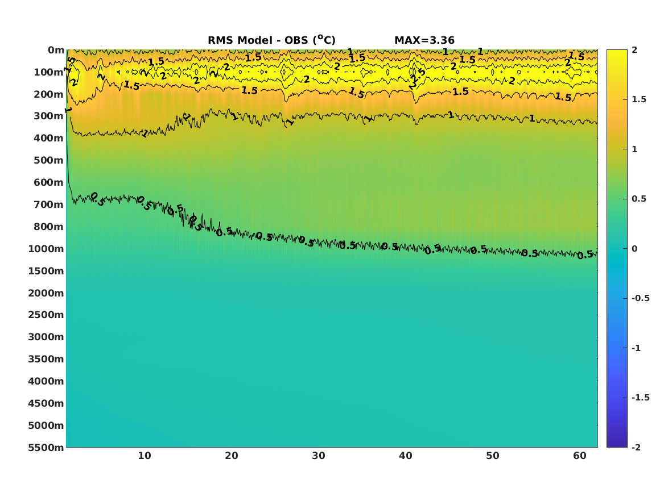Image resolution: width=664 pixels, height=497 pixels.
Task: Click the x-axis tick label "10"
Action: (145, 456)
